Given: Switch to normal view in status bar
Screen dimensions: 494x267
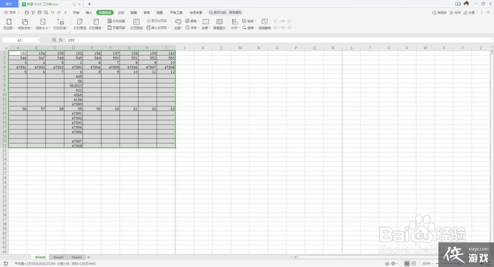Looking at the screenshot, I should point(407,264).
